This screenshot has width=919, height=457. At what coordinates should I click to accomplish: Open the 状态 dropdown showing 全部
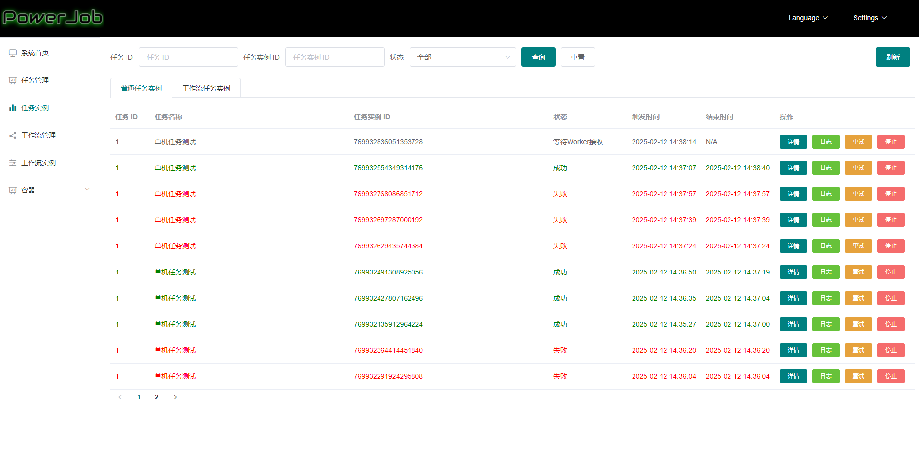(x=462, y=58)
